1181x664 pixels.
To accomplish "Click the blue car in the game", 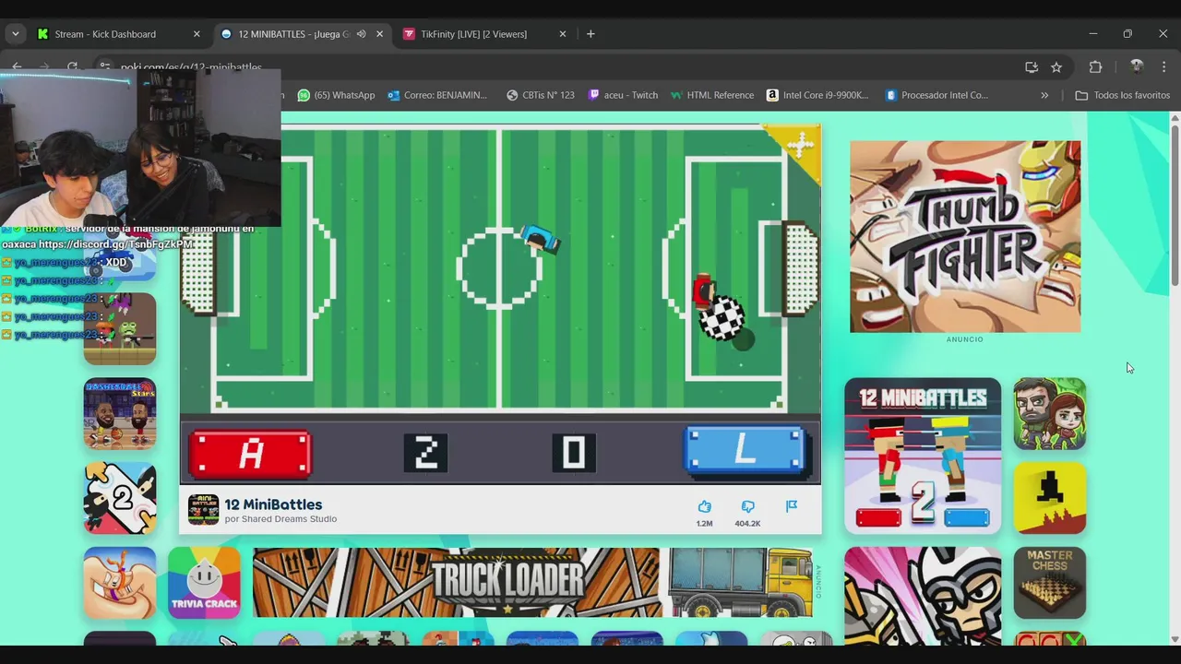I will point(542,239).
